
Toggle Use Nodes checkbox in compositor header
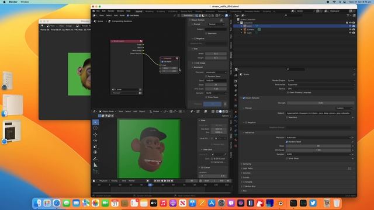tap(128, 16)
